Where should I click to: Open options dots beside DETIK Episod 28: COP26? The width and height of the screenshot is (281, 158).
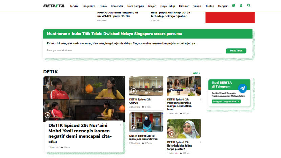[x=163, y=99]
